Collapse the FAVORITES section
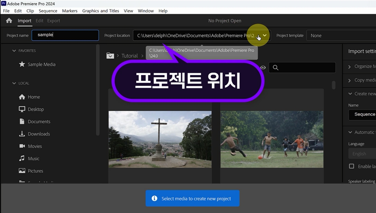The image size is (376, 213). (x=14, y=51)
